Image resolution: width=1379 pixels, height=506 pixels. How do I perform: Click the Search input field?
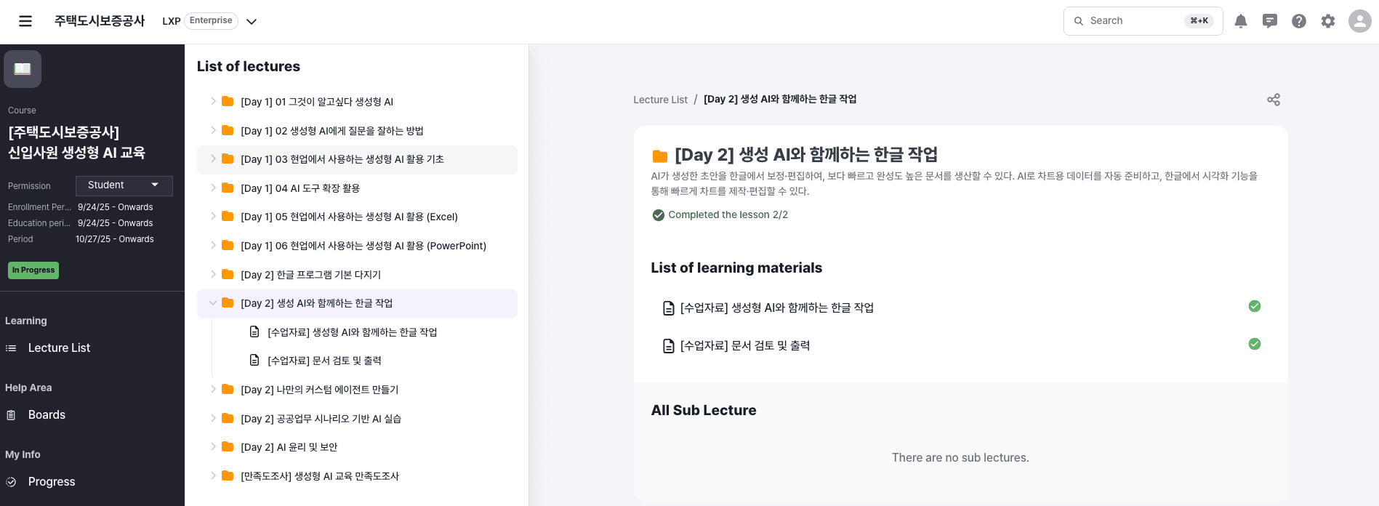click(1134, 21)
